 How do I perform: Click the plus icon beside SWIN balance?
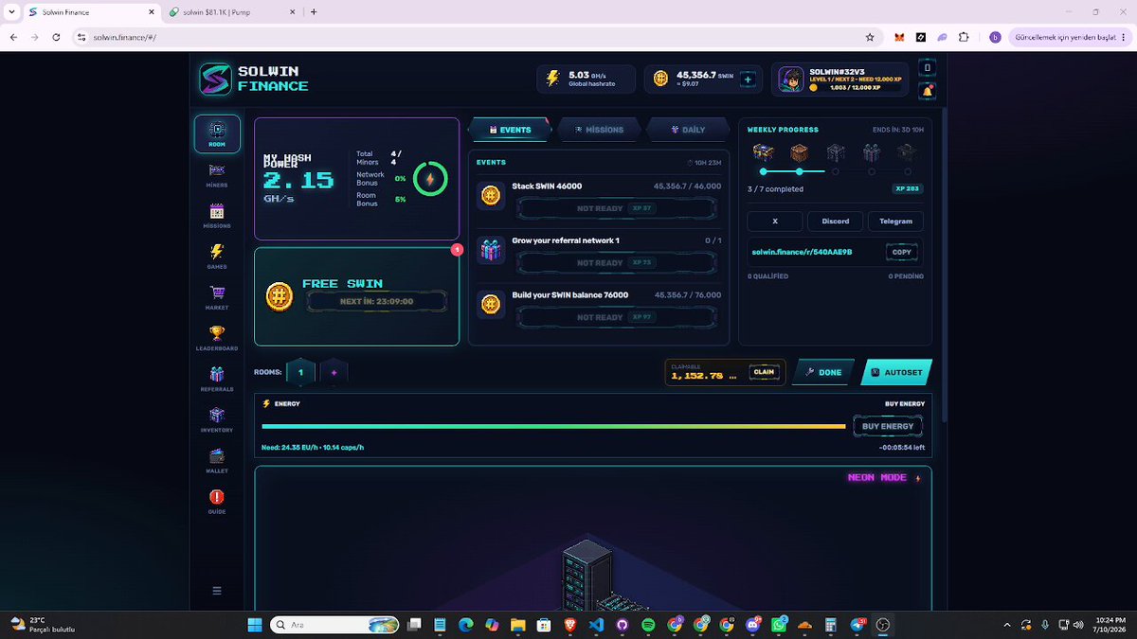748,80
